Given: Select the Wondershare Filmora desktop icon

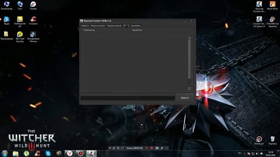Looking at the screenshot, I should (x=33, y=37).
